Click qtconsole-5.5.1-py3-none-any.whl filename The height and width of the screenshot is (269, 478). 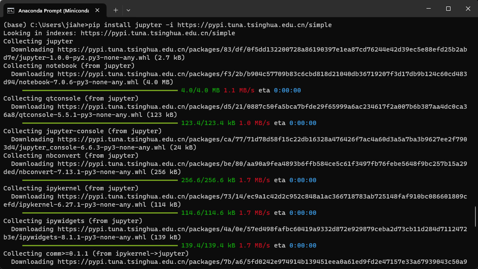pos(80,115)
